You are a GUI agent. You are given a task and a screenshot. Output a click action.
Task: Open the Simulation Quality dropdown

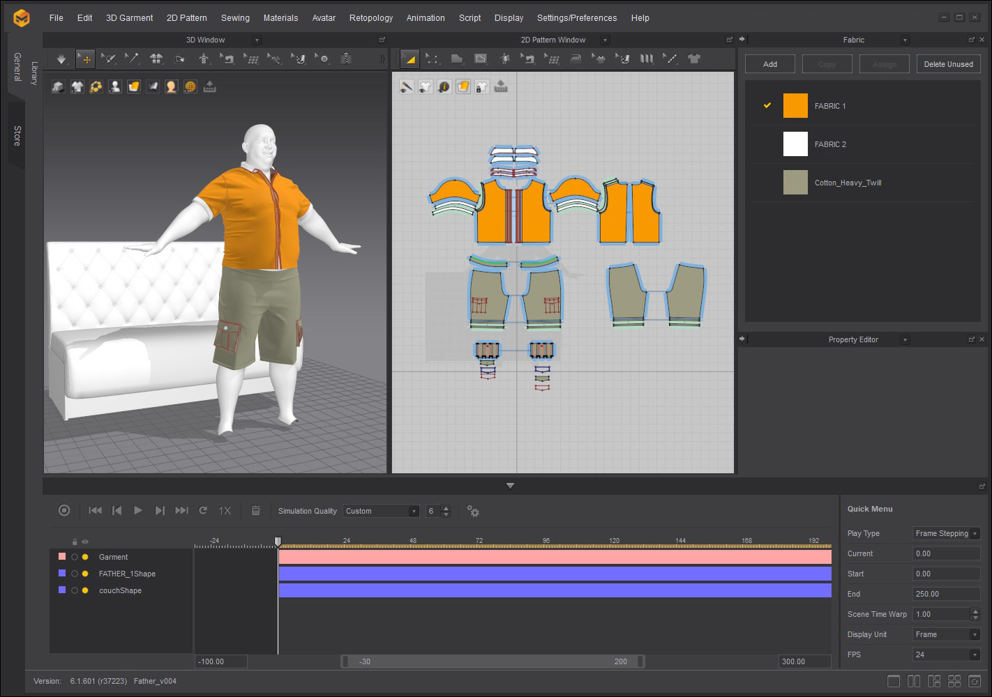pyautogui.click(x=381, y=511)
